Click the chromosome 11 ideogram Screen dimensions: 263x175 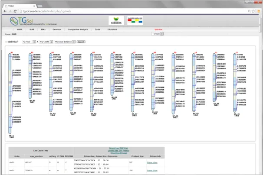[x=214, y=78]
